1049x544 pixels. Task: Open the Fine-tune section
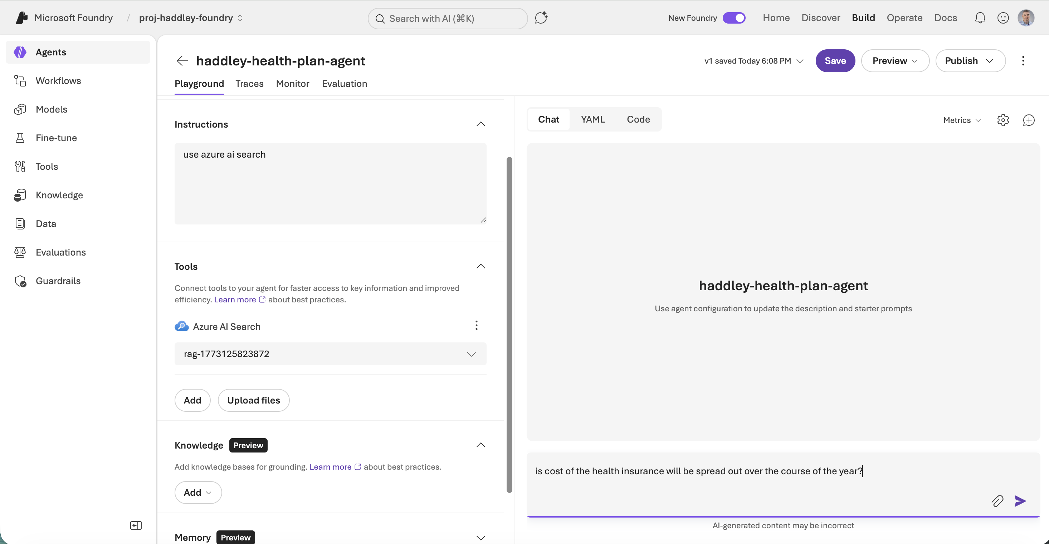pos(56,138)
